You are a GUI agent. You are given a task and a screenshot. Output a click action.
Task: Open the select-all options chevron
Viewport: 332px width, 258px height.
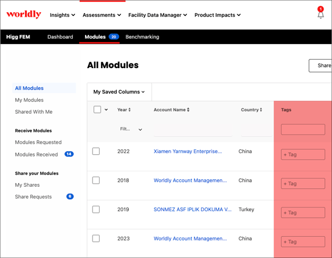click(x=106, y=110)
